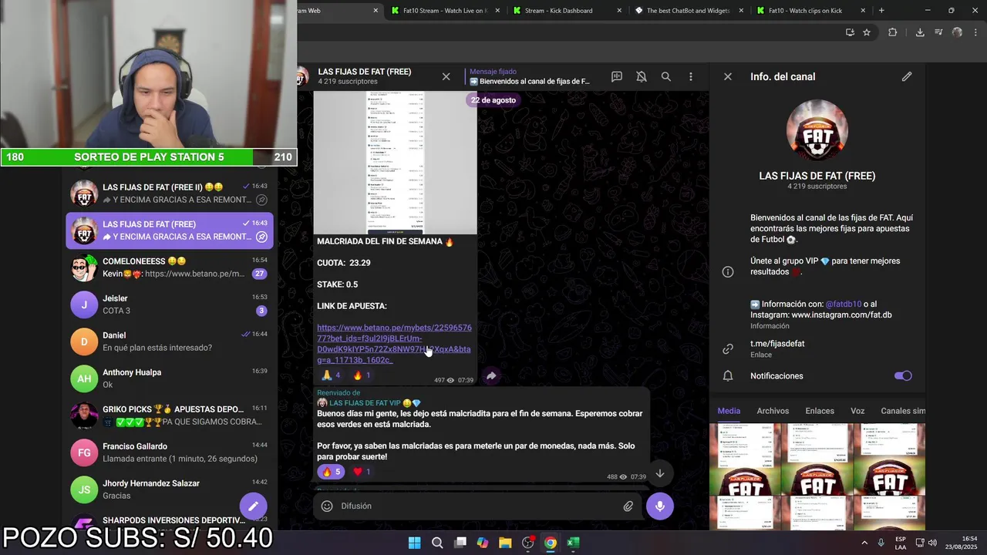Open the browser profile avatar
Viewport: 987px width, 555px height.
(x=957, y=32)
